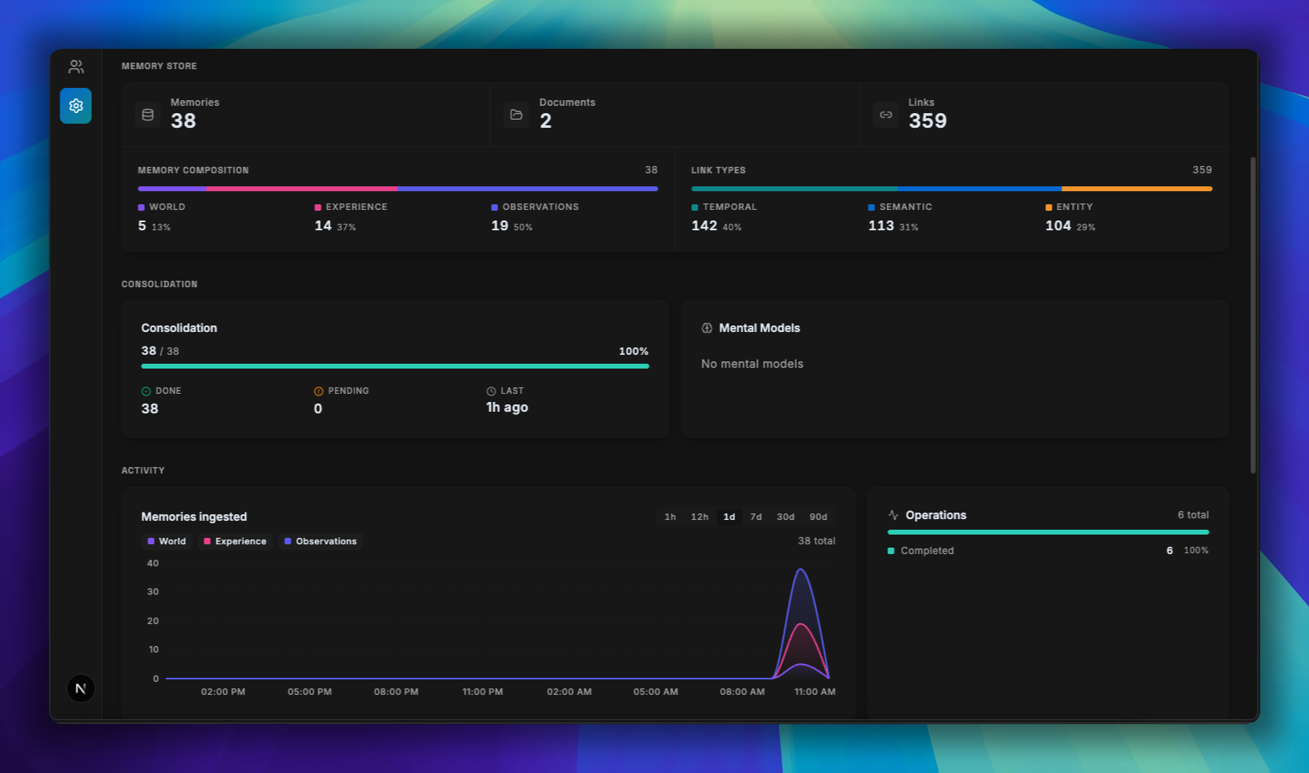The image size is (1309, 773).
Task: Click the Mental Models globe icon
Action: [x=707, y=328]
